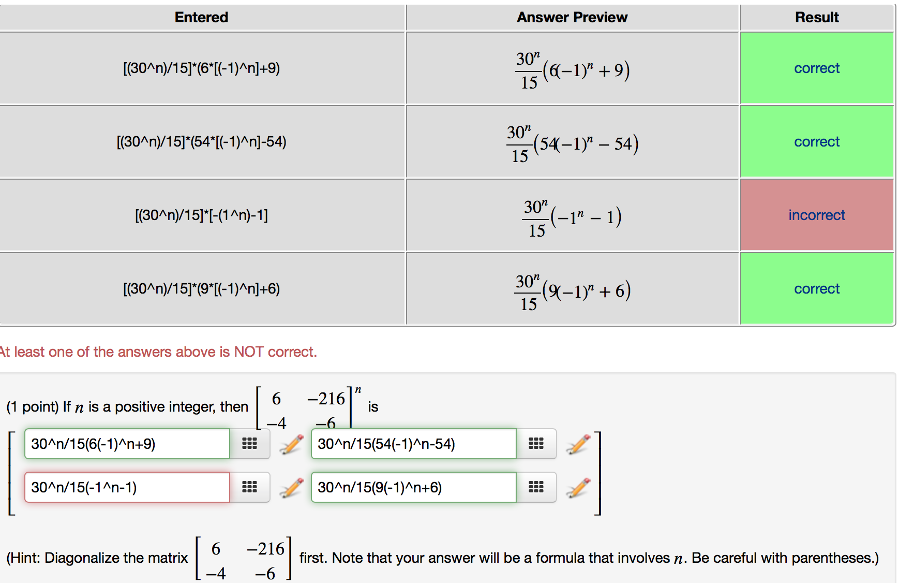Click the 'correct' link in second row
Screen dimensions: 899x583
click(x=817, y=141)
